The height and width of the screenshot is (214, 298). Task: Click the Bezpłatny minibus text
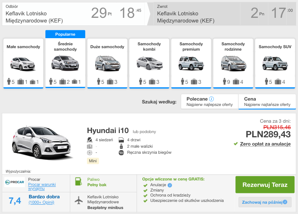point(105,208)
